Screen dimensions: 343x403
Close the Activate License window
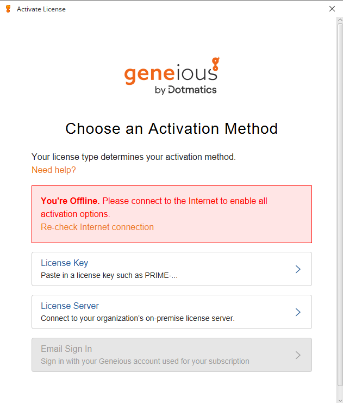coord(332,9)
